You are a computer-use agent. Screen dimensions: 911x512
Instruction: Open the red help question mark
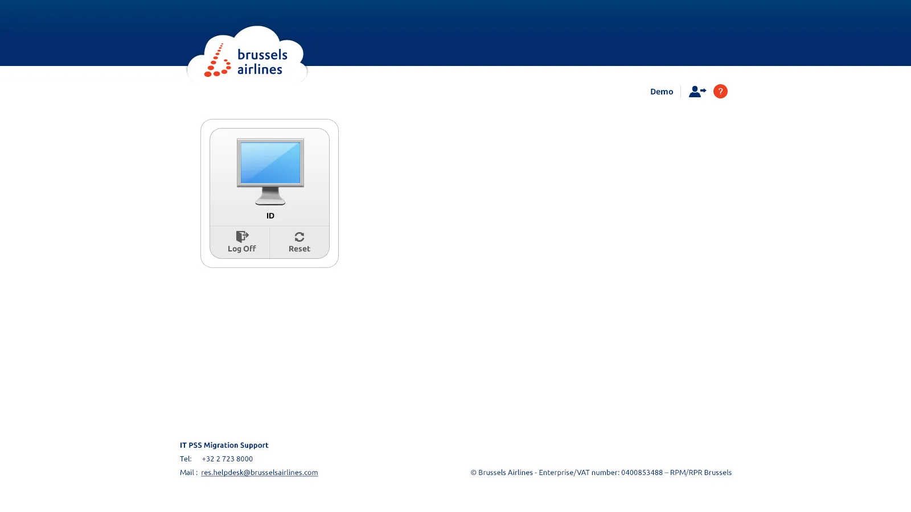tap(720, 92)
